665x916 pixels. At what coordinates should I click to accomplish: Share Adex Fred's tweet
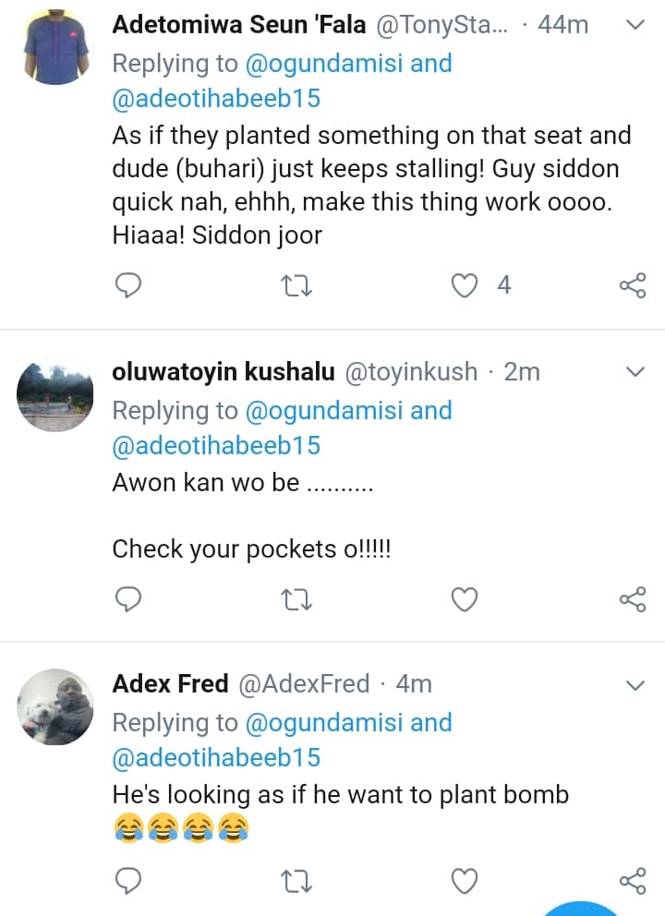632,881
